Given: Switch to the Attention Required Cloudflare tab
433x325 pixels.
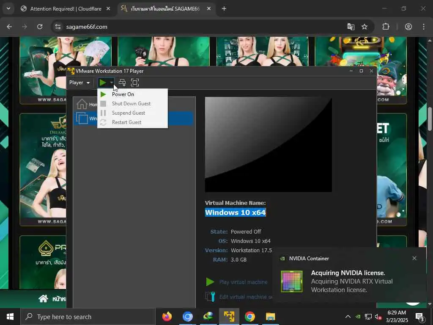Looking at the screenshot, I should [66, 9].
